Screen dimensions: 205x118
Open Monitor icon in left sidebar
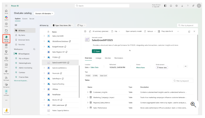coord(6,59)
